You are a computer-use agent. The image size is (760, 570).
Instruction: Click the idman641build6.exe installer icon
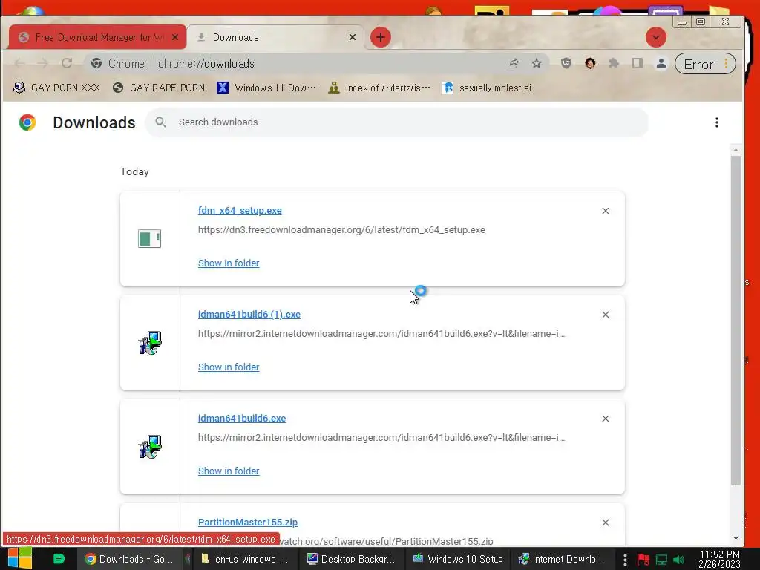[x=150, y=446]
